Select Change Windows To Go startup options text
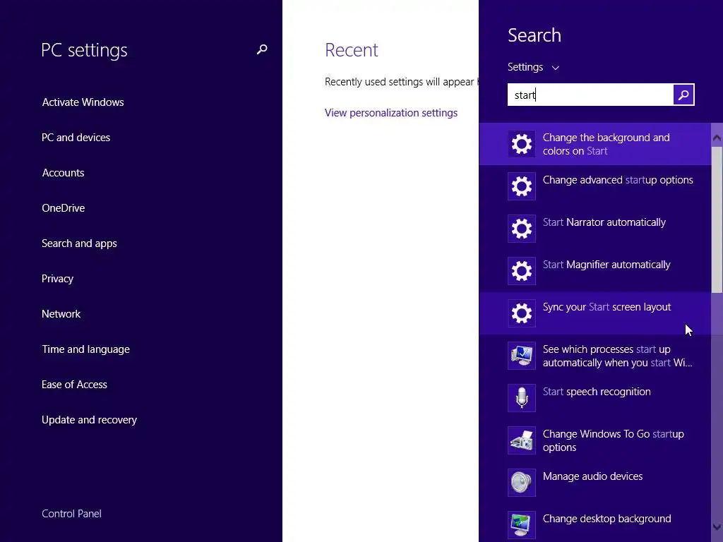Screen dimensions: 723x542 (614, 440)
